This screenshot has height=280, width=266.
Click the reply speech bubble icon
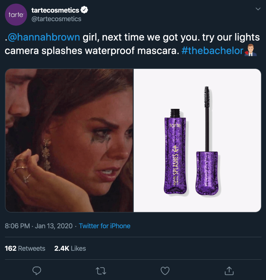tap(37, 270)
